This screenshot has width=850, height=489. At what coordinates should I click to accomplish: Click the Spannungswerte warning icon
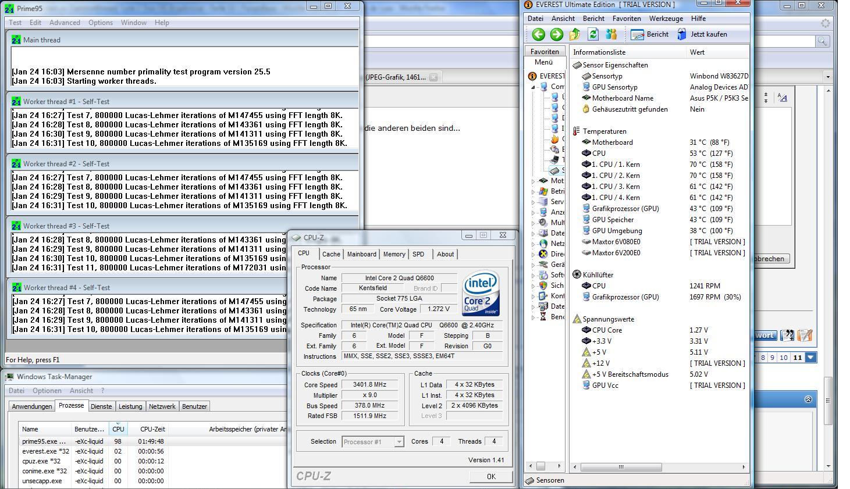pos(577,319)
